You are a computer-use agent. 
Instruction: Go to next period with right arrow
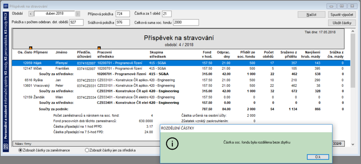click(x=78, y=14)
